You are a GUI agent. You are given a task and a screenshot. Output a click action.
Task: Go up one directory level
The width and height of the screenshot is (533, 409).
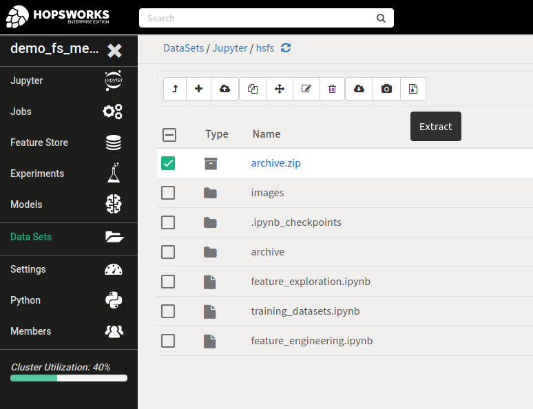coord(175,89)
